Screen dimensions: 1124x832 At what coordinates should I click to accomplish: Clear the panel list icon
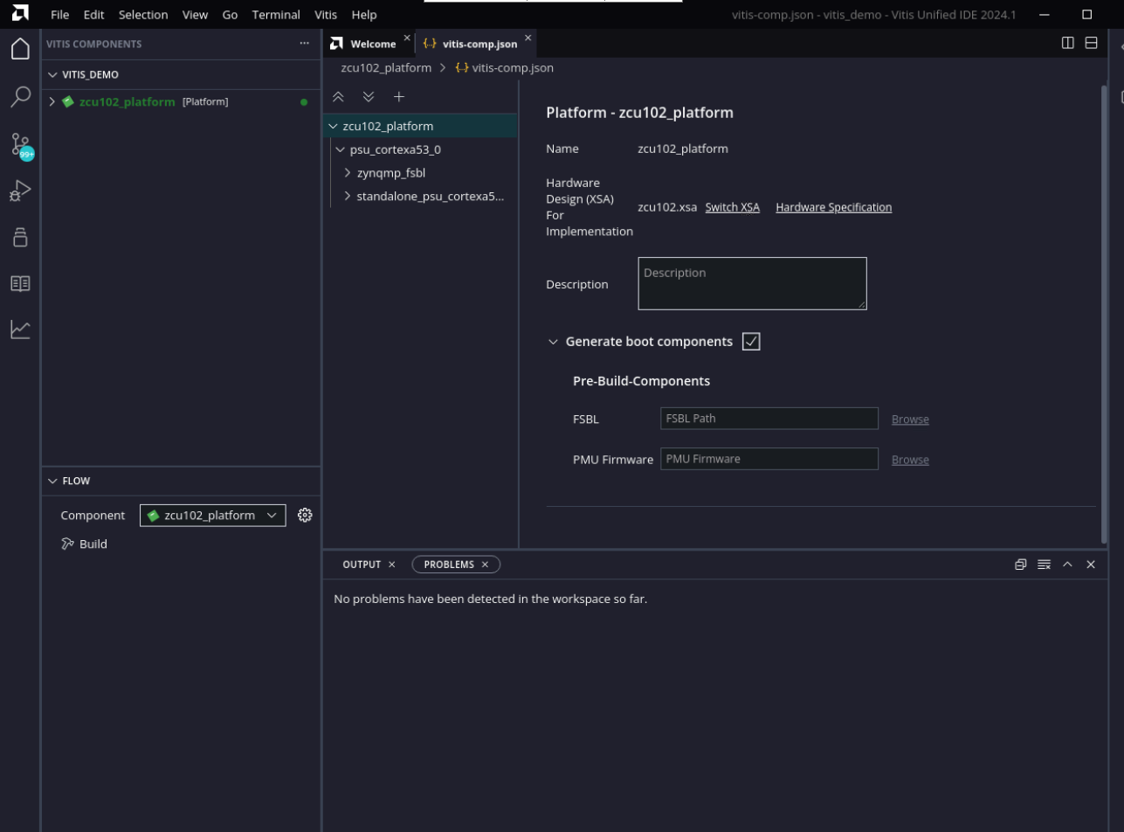pos(1044,565)
